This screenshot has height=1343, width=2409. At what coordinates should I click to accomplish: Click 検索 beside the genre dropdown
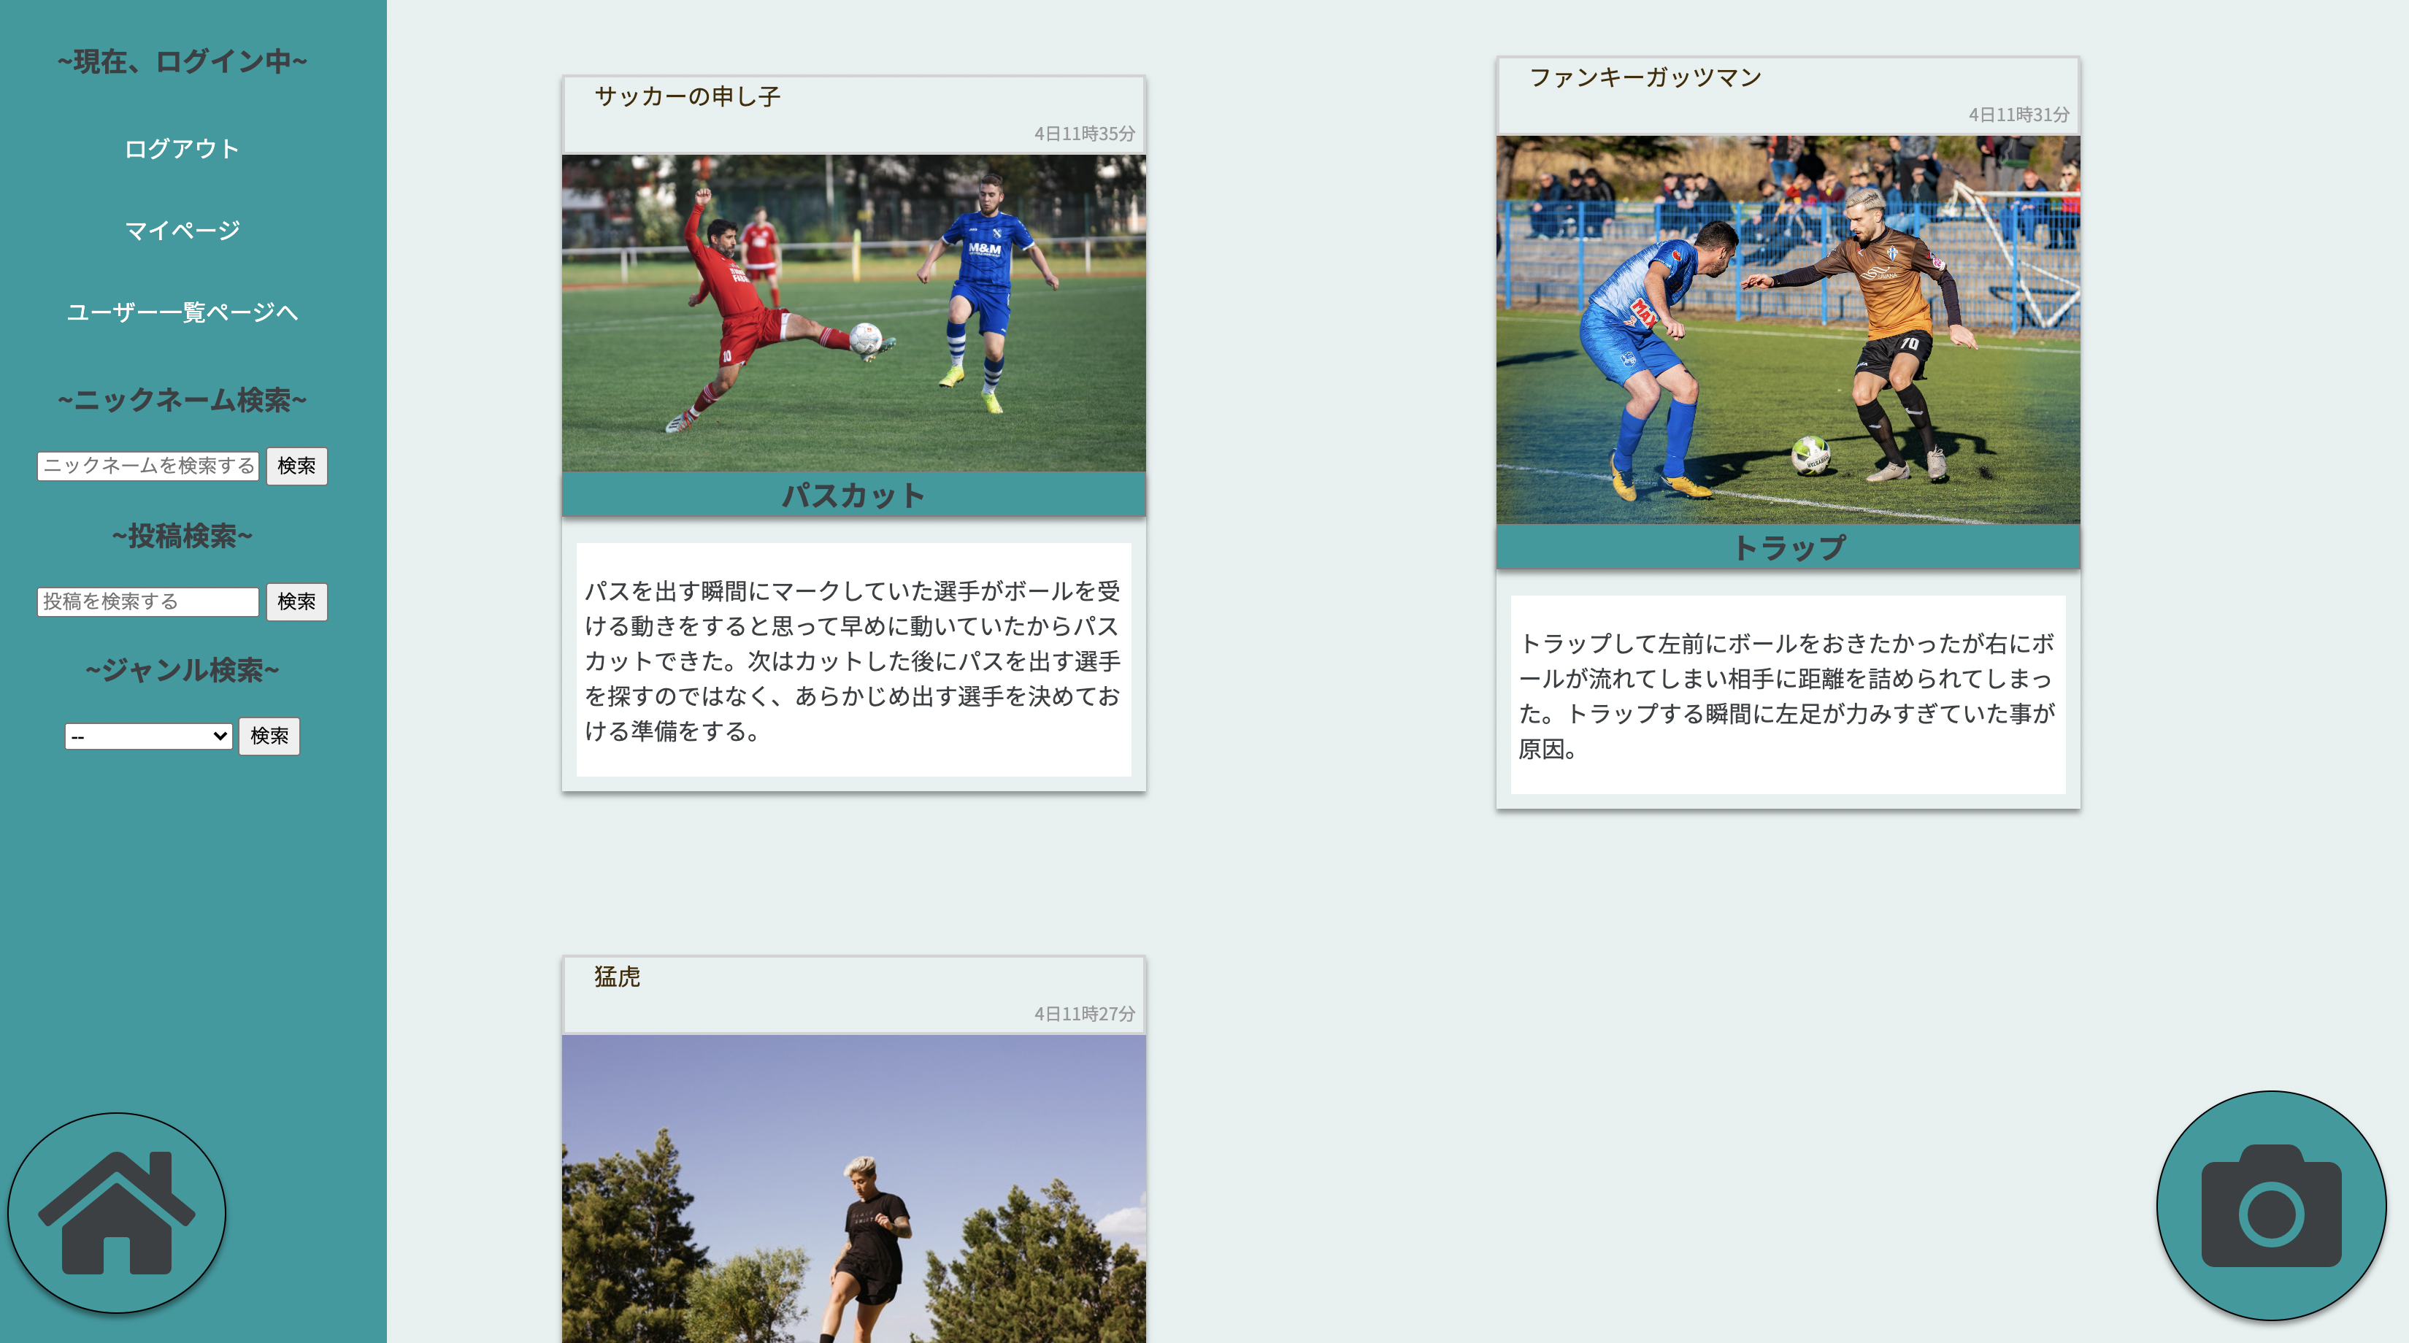269,736
